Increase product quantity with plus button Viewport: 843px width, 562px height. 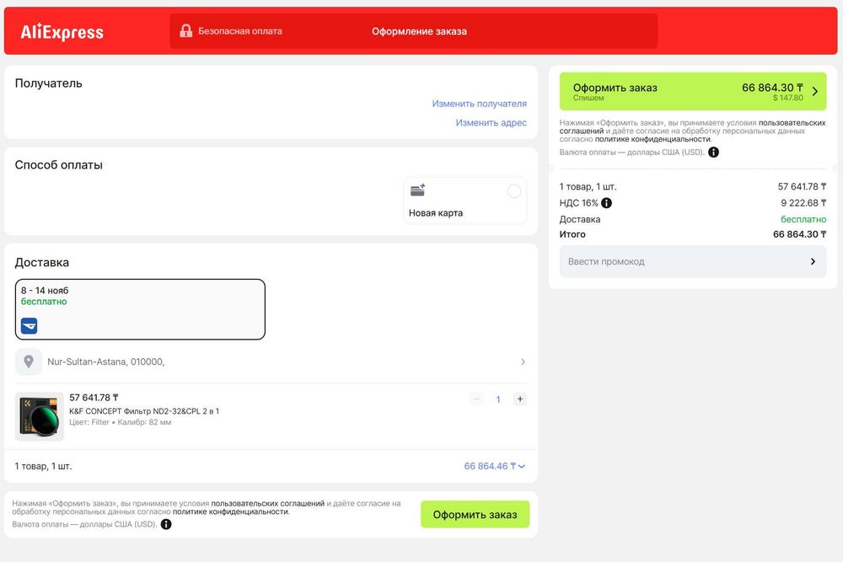pyautogui.click(x=520, y=399)
